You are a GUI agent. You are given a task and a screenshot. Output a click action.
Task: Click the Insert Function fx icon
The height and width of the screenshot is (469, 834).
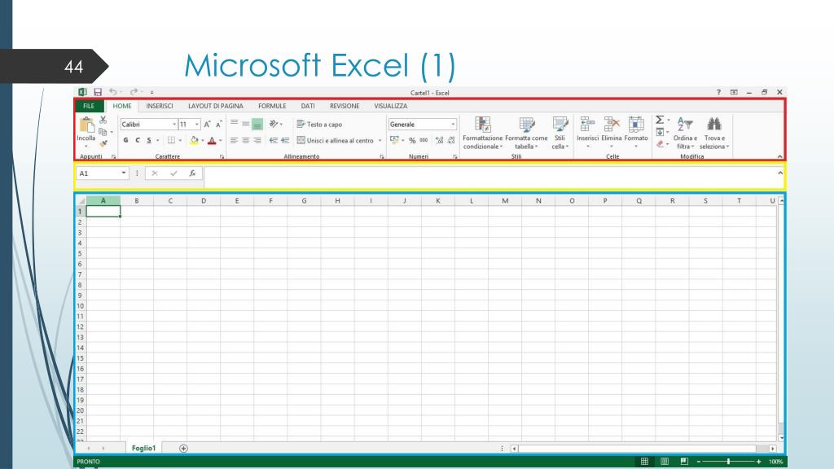[192, 173]
